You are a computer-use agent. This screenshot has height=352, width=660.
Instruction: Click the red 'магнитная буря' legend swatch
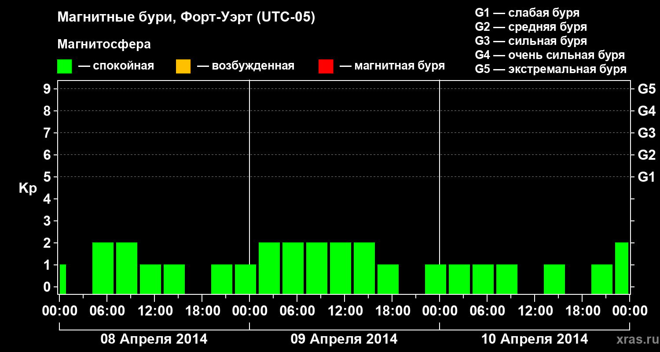coord(326,66)
